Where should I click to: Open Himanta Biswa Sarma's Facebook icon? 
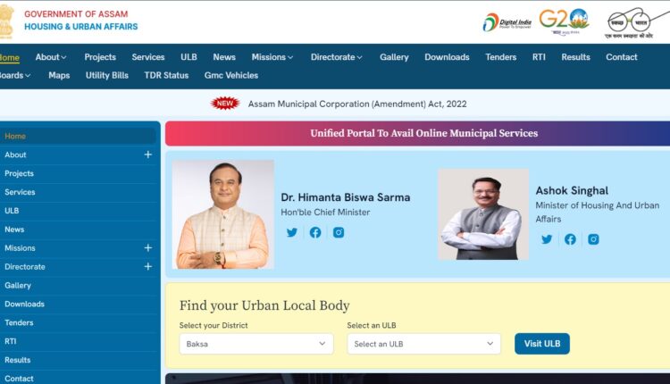pyautogui.click(x=315, y=232)
